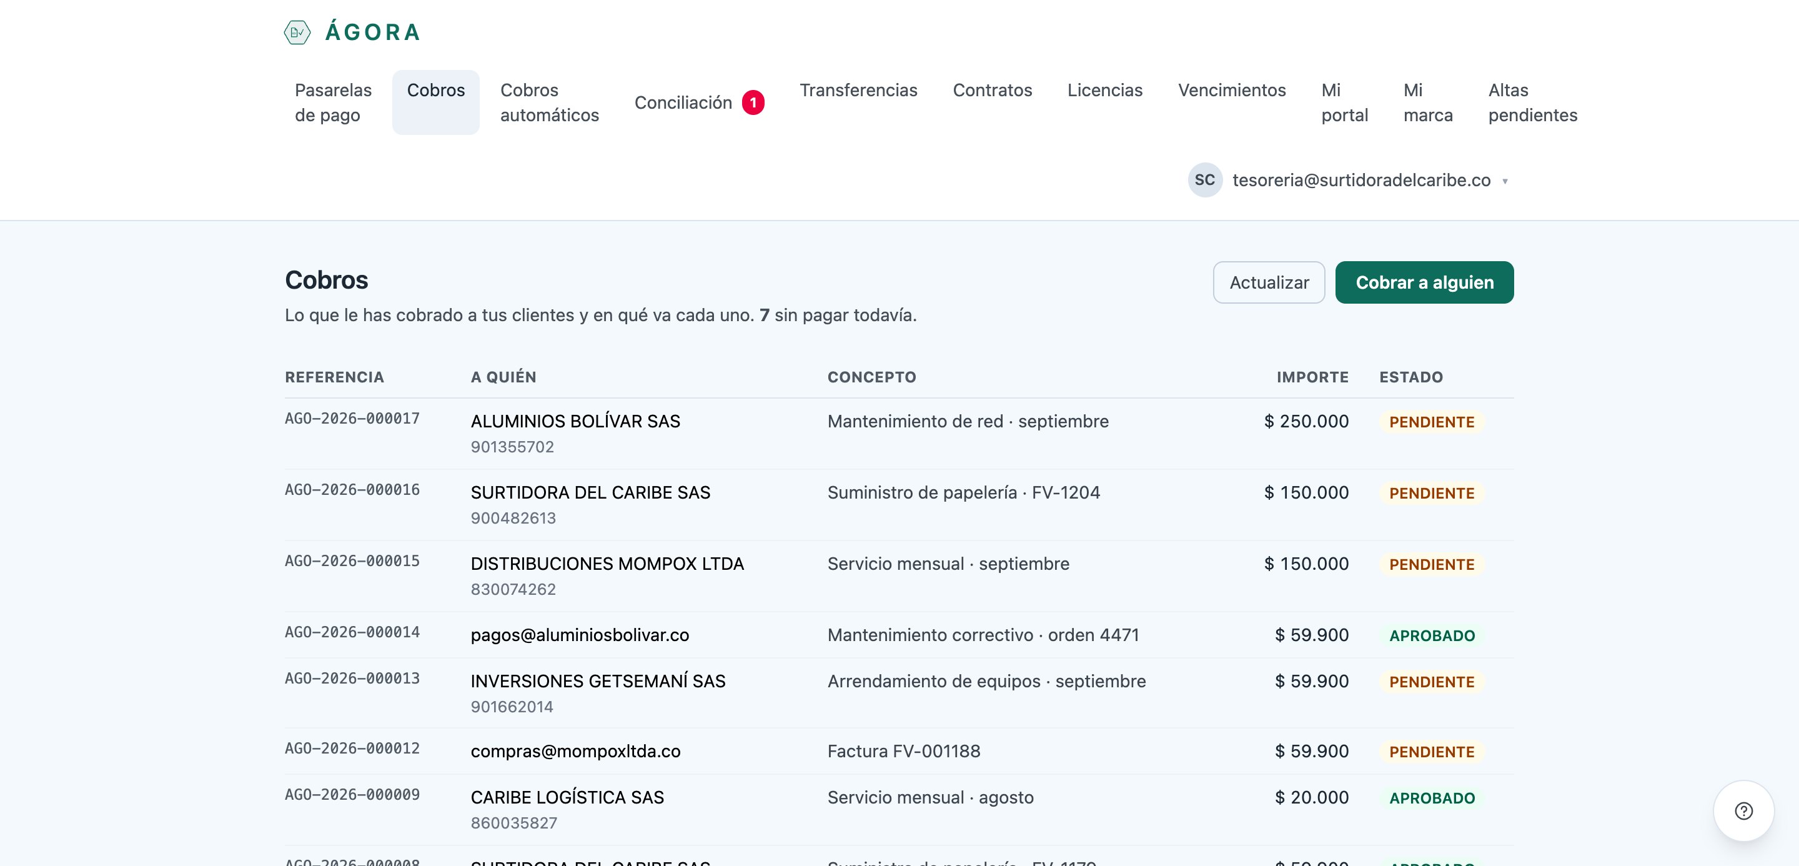Click the Cobrar a alguien button
Image resolution: width=1799 pixels, height=866 pixels.
(1424, 282)
